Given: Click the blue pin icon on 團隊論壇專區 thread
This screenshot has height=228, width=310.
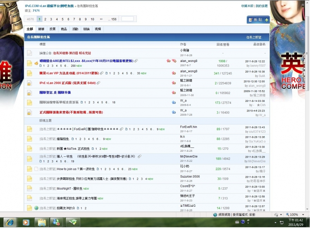Looking at the screenshot, I should pos(174,102).
